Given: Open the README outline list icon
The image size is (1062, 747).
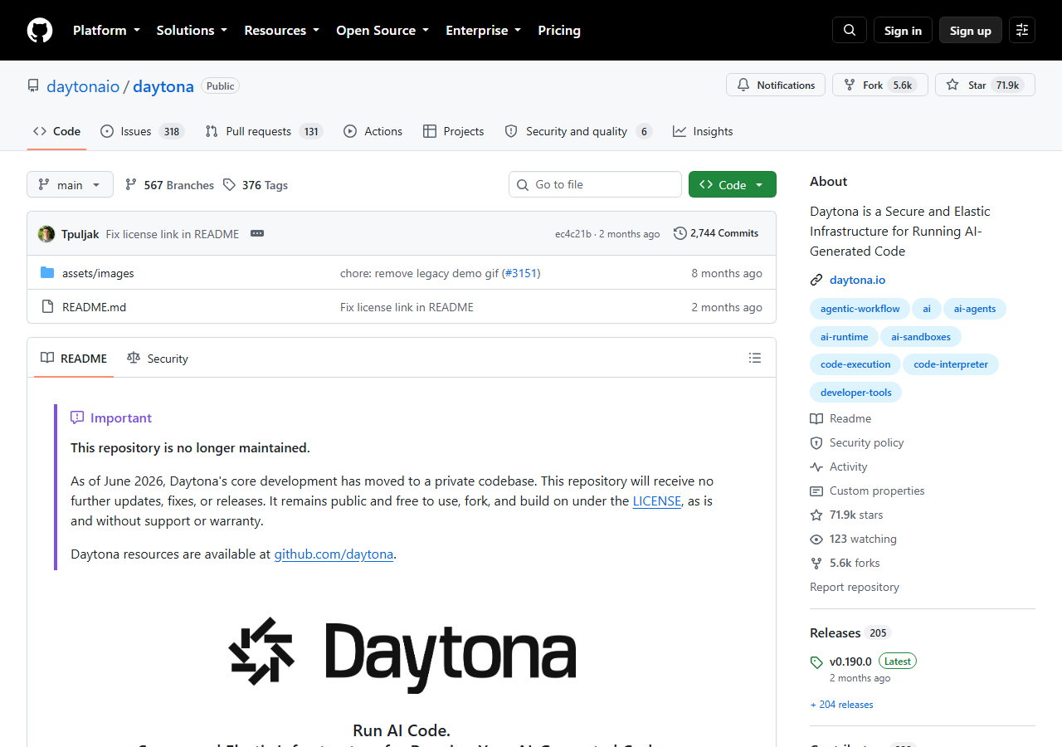Looking at the screenshot, I should (x=755, y=358).
